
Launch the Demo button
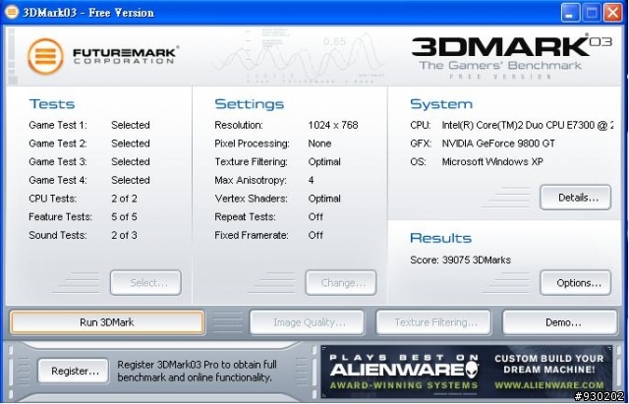pos(560,322)
